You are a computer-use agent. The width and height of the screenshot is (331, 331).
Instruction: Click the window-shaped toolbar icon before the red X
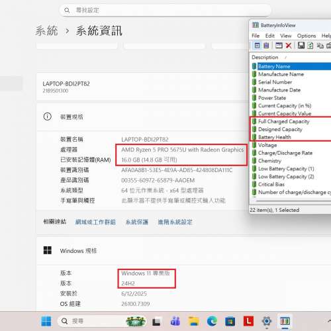(x=279, y=46)
